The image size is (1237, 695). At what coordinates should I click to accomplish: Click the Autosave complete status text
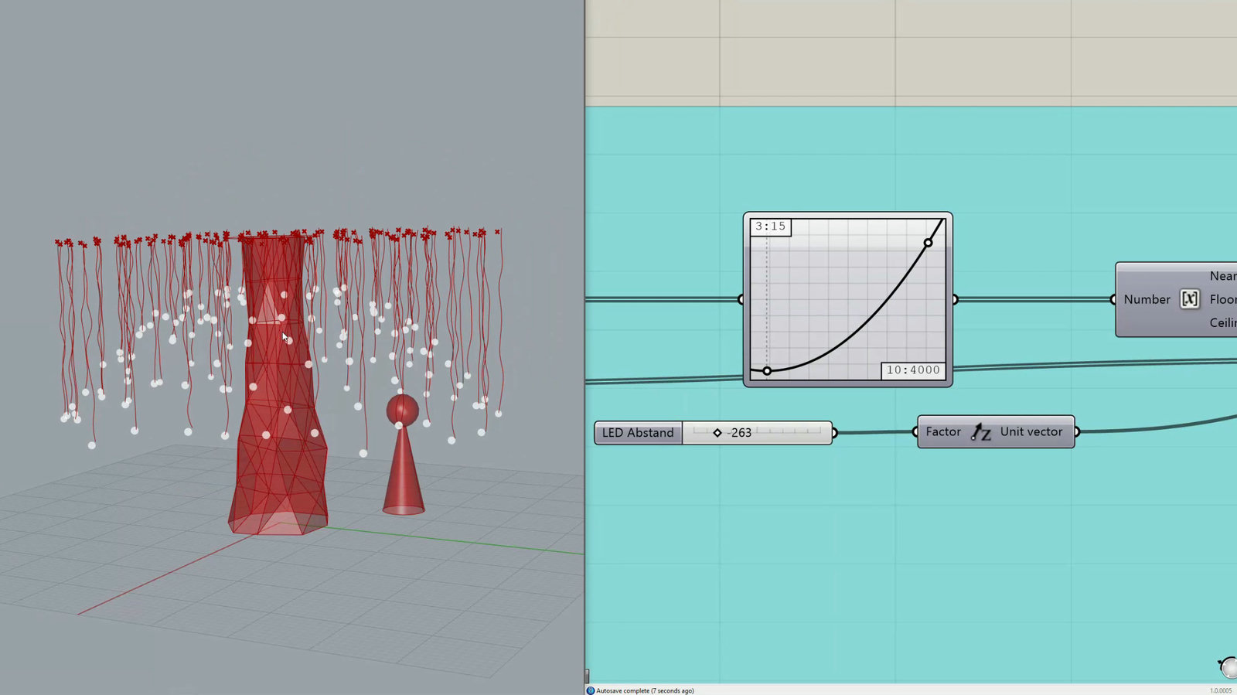[x=645, y=690]
